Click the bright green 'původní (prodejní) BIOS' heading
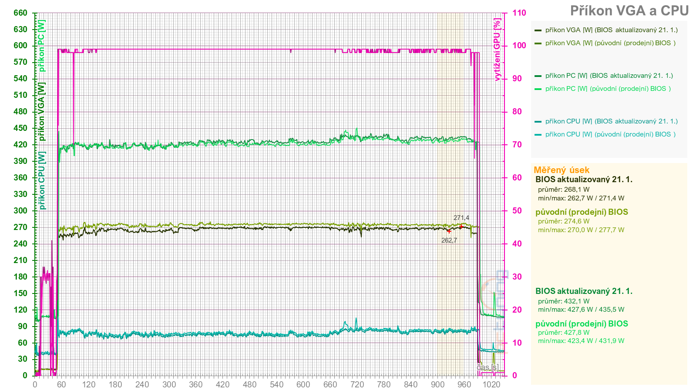 click(x=582, y=324)
